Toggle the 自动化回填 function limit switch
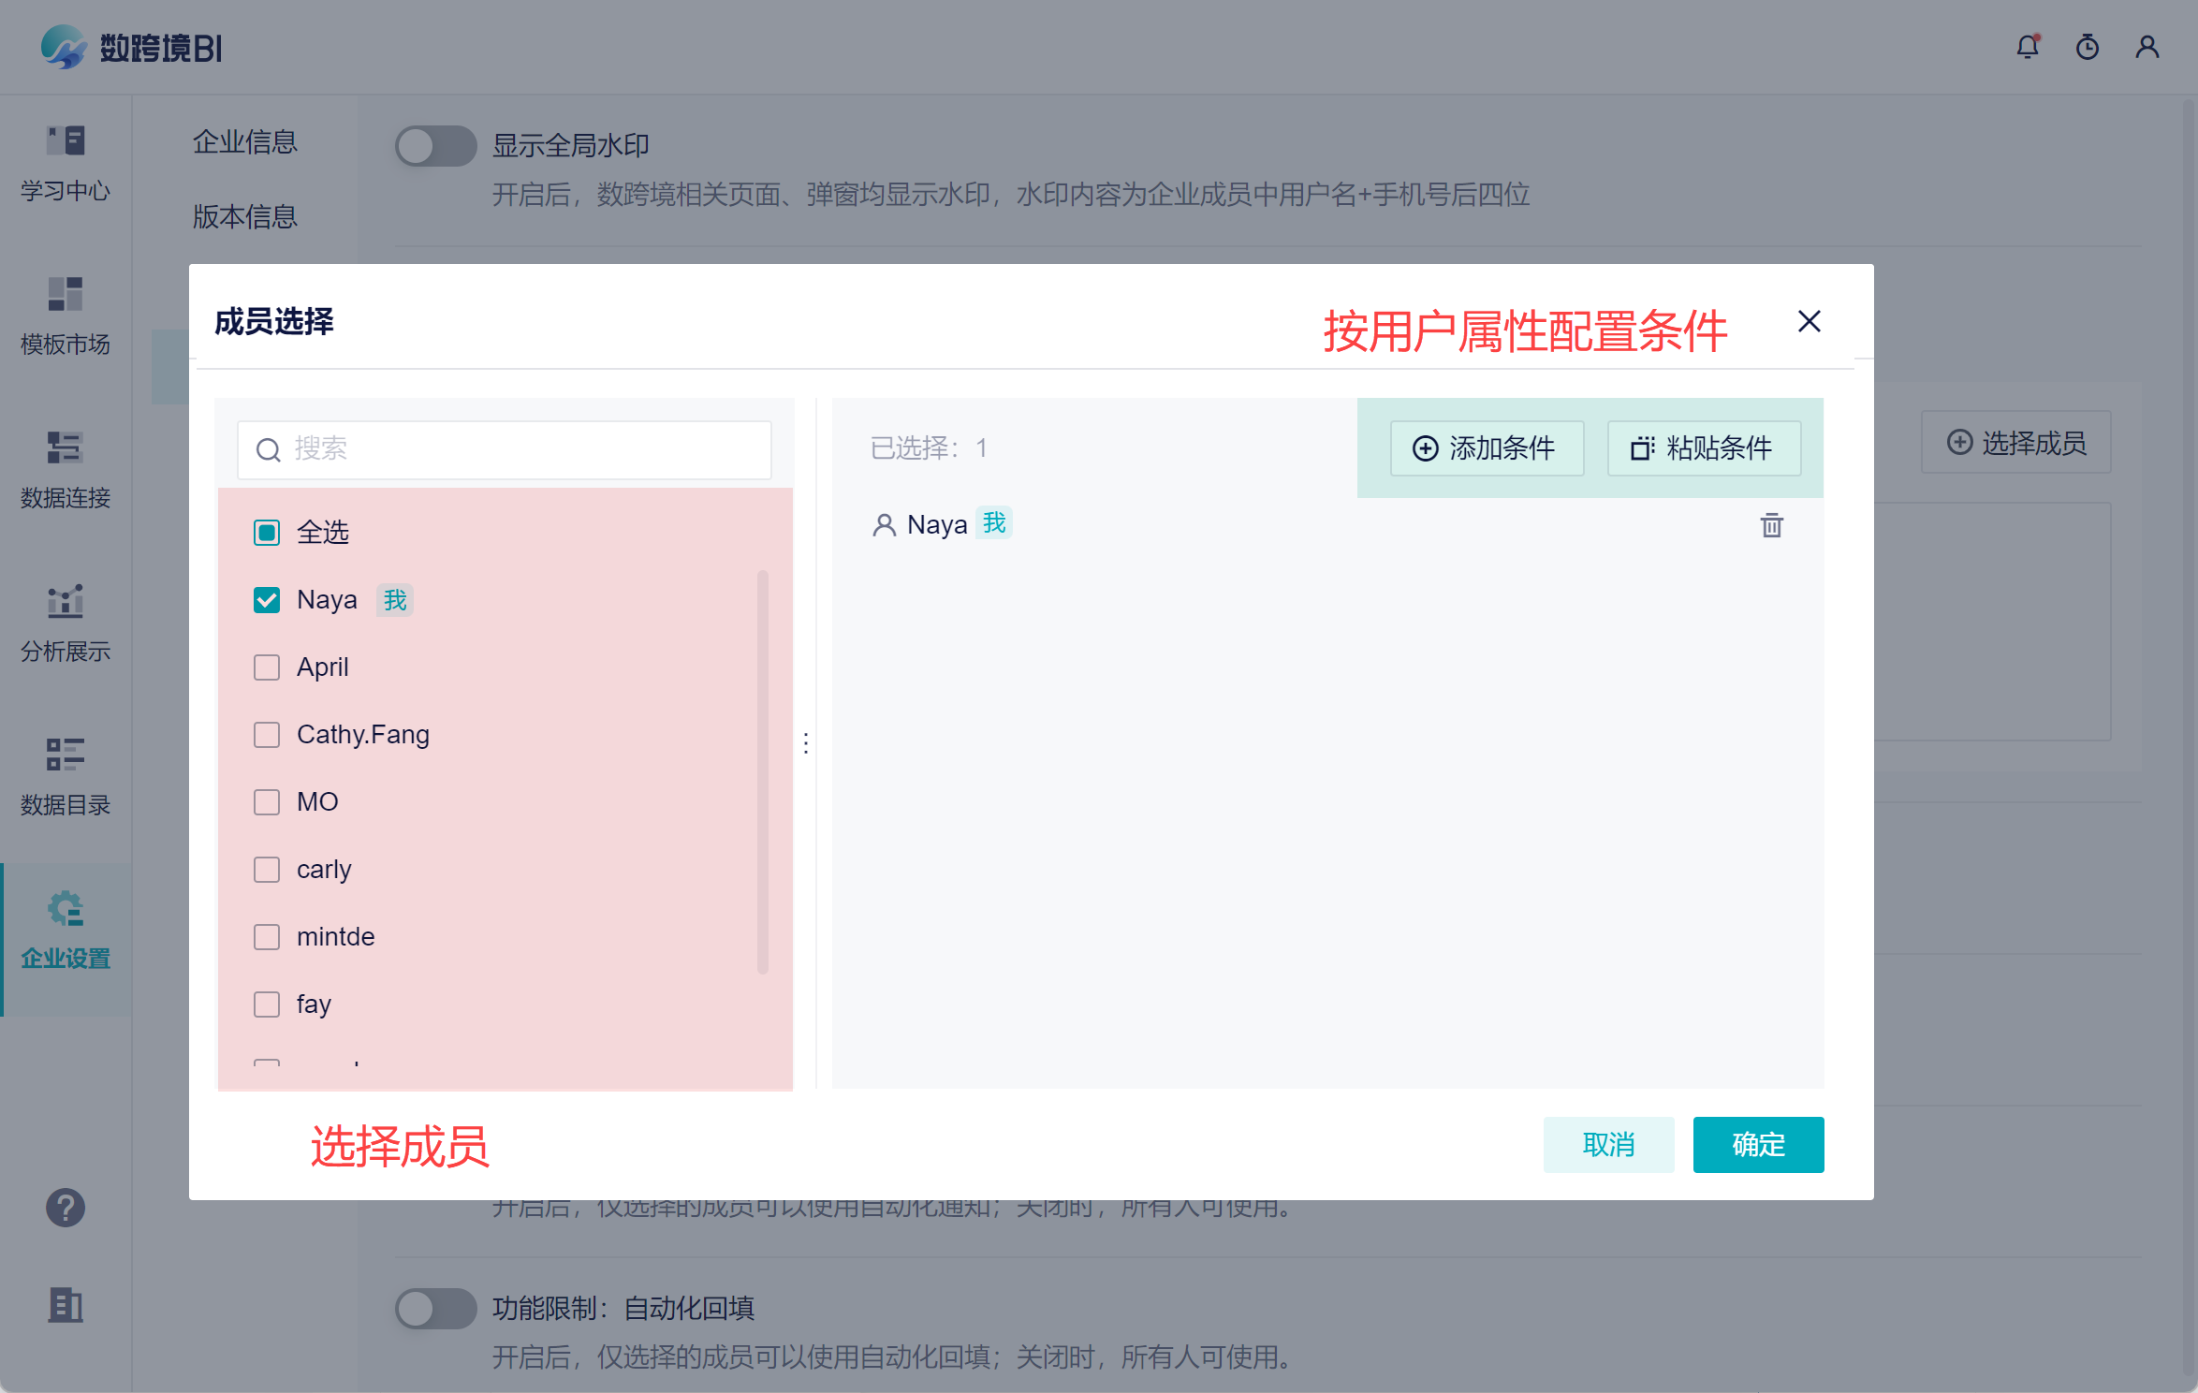This screenshot has width=2198, height=1393. 435,1308
